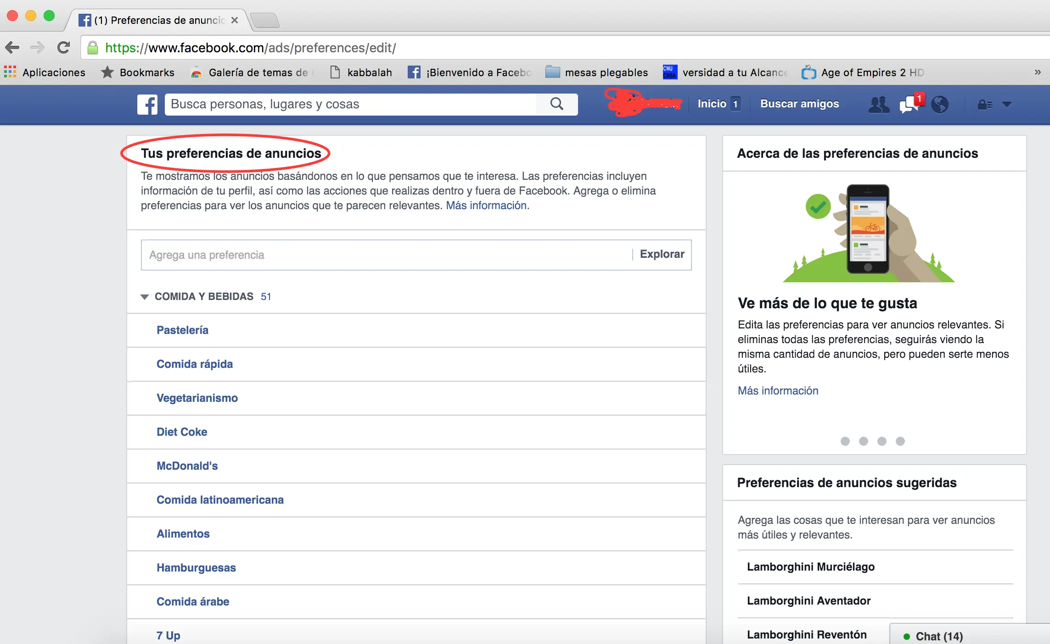Image resolution: width=1050 pixels, height=644 pixels.
Task: Reload the page with refresh icon
Action: click(63, 48)
